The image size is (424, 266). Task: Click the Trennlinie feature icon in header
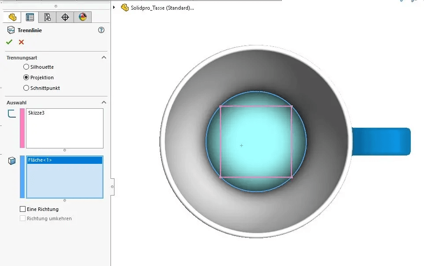[11, 30]
